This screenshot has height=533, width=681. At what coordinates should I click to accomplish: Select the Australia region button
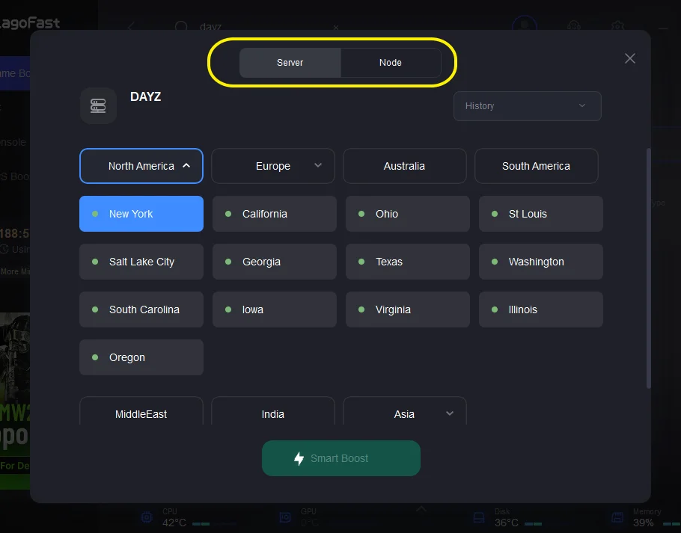click(x=404, y=166)
